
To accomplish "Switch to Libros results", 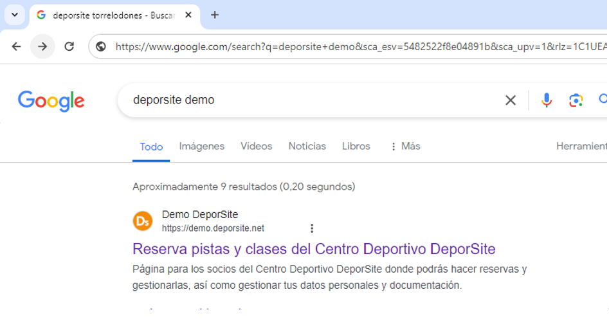I will pos(356,146).
